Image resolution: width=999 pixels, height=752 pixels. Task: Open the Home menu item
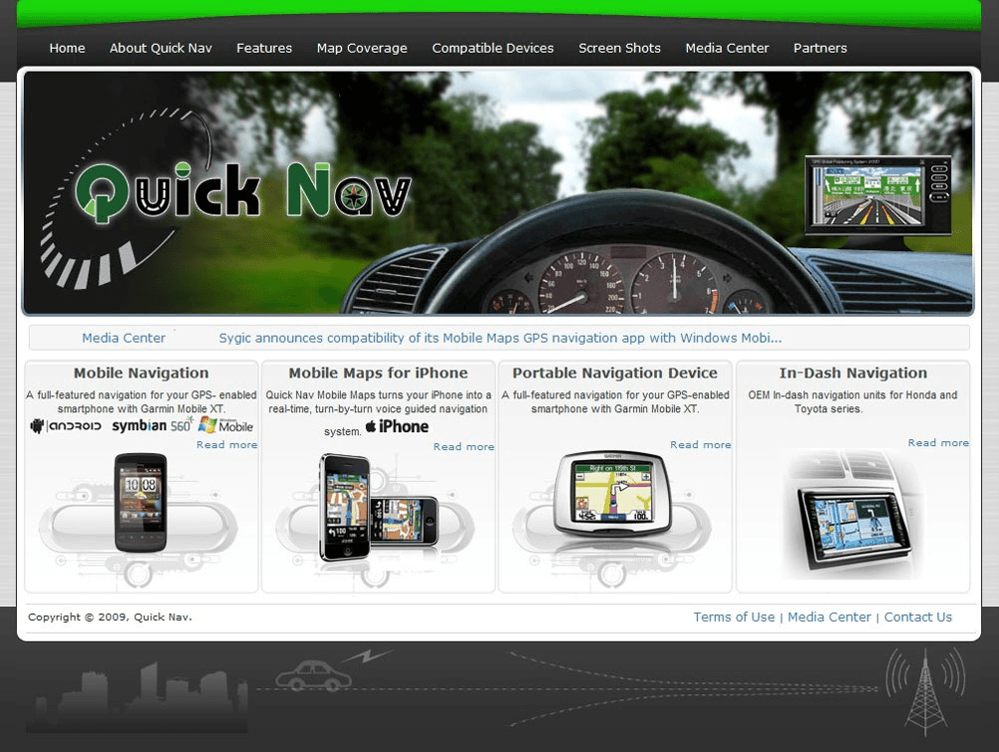point(67,49)
